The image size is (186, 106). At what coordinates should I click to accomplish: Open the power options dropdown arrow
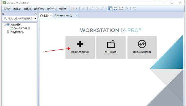point(77,9)
